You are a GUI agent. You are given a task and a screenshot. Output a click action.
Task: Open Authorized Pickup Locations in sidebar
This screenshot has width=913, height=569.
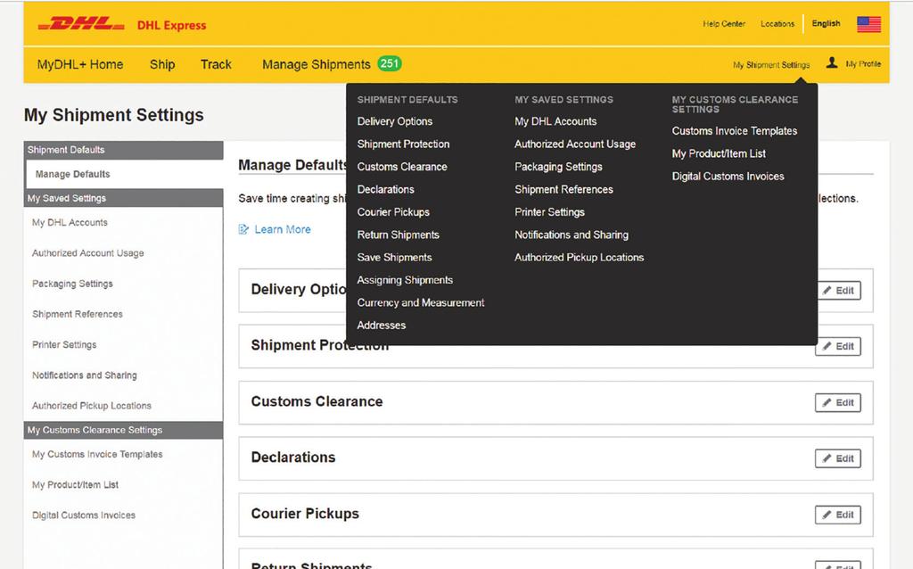tap(92, 406)
